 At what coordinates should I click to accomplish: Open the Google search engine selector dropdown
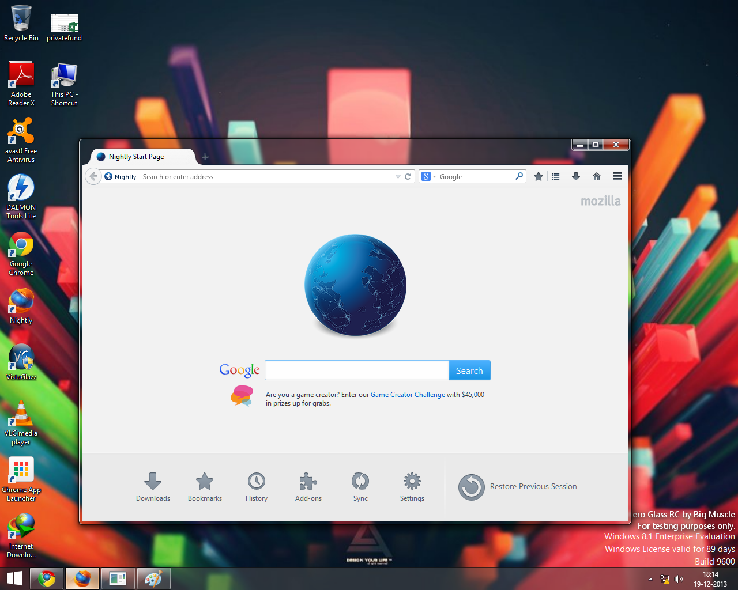coord(428,177)
